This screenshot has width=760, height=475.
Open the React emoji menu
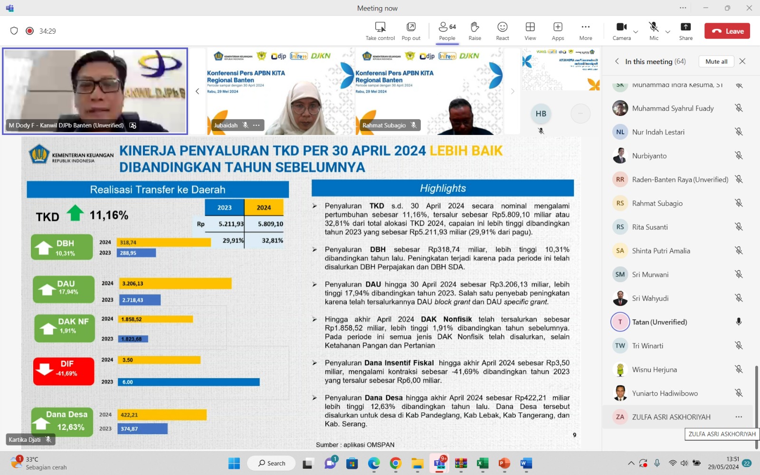[502, 27]
